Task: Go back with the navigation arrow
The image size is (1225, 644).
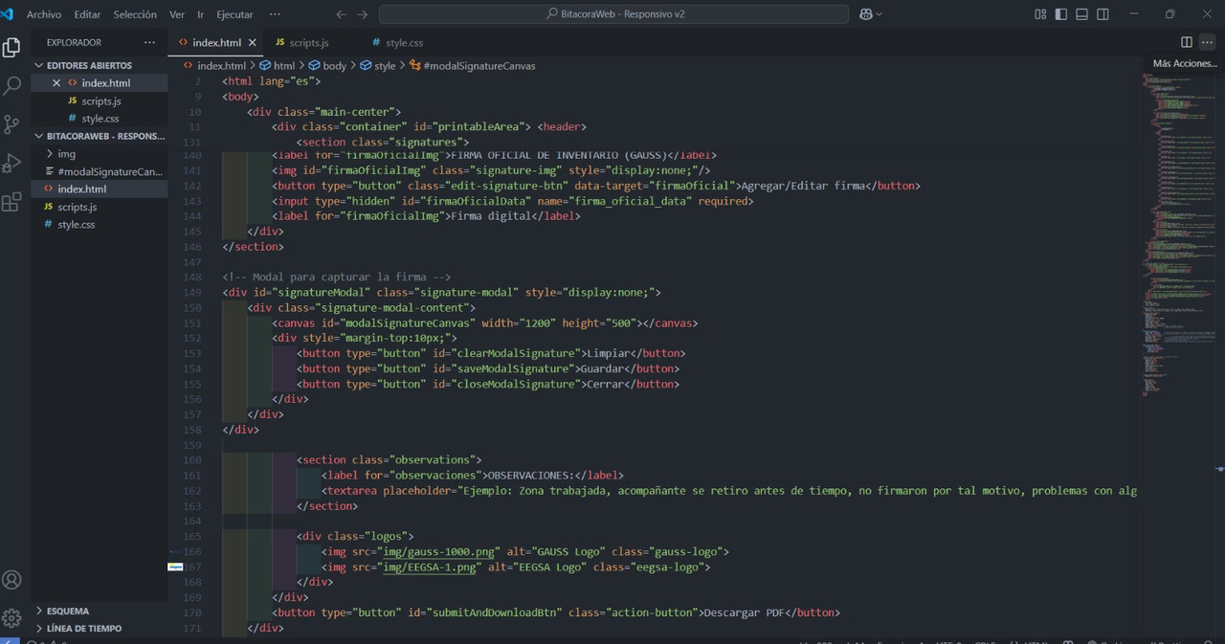Action: pyautogui.click(x=342, y=14)
